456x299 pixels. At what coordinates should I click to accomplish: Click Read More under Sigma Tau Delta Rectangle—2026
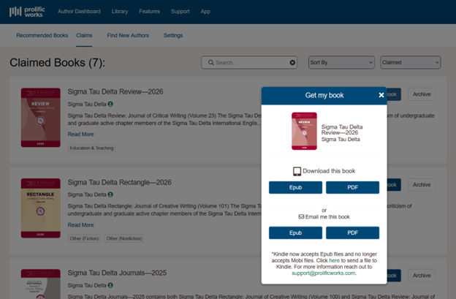pyautogui.click(x=80, y=225)
